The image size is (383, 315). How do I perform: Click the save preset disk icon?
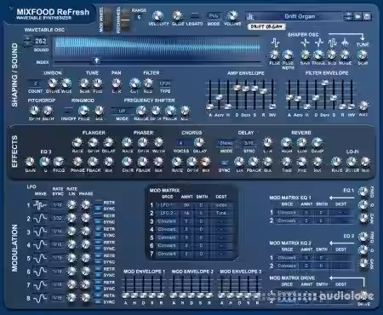click(x=367, y=16)
